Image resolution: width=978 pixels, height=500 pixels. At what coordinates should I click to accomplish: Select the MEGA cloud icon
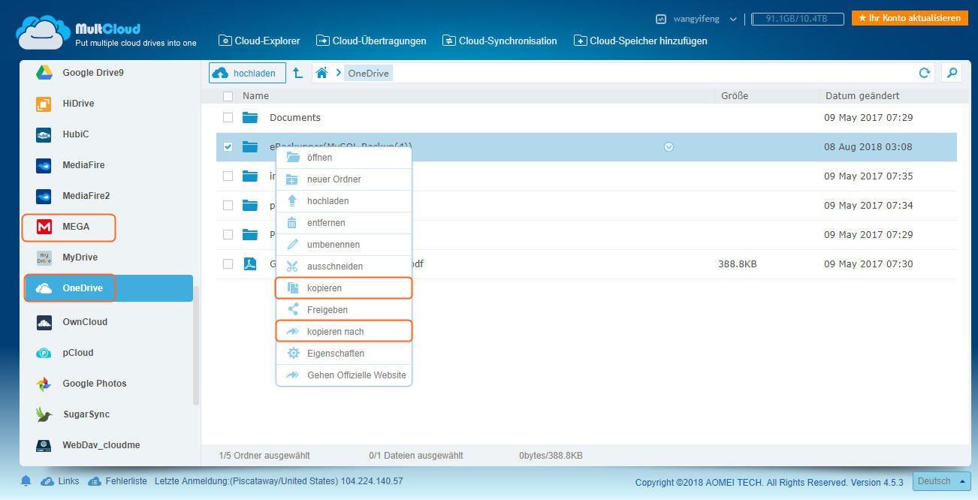[x=44, y=227]
